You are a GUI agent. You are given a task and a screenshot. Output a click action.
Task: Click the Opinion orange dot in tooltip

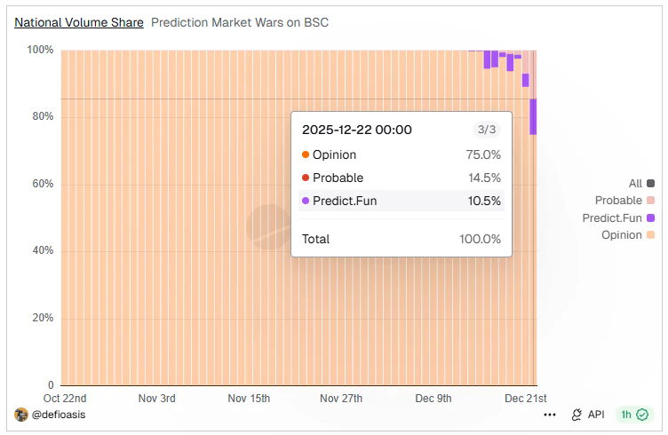[x=306, y=154]
